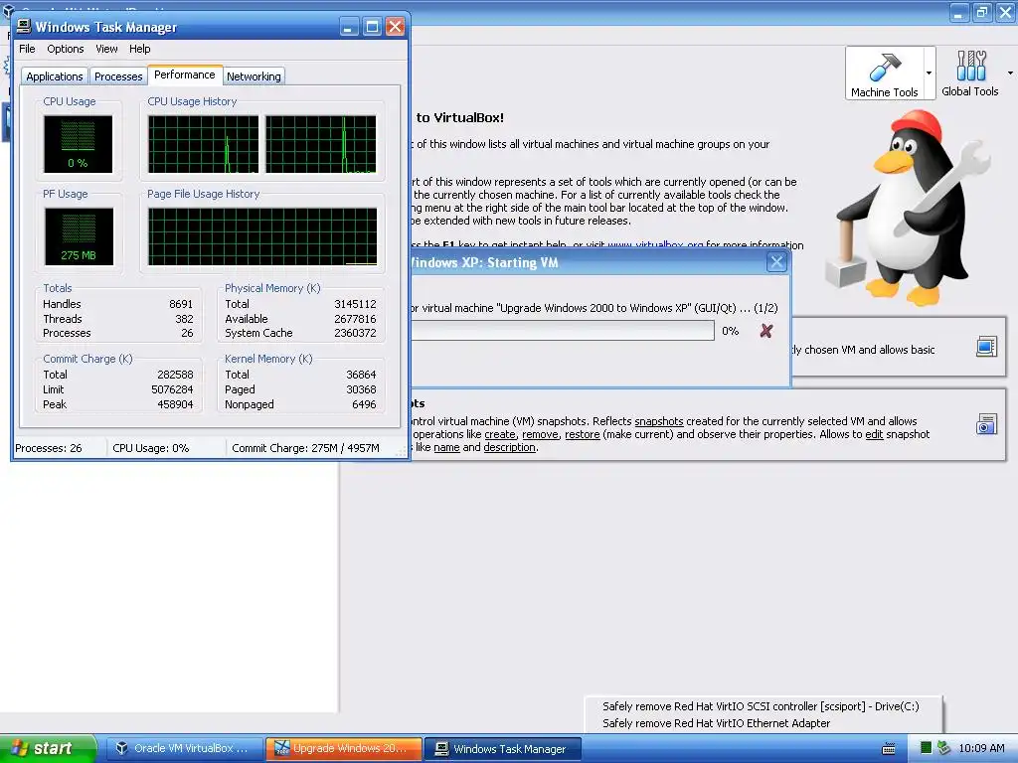Click the Snapshots tool camera icon
The height and width of the screenshot is (763, 1018).
coord(986,424)
